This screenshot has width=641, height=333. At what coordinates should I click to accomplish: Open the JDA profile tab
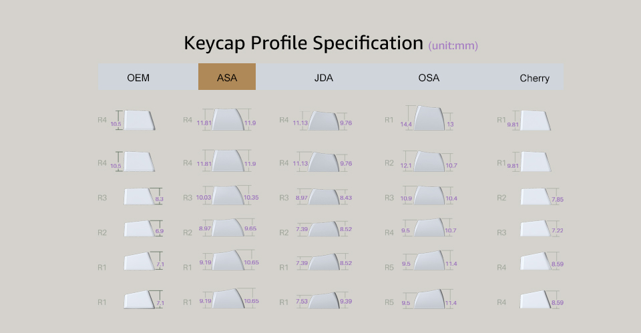324,78
